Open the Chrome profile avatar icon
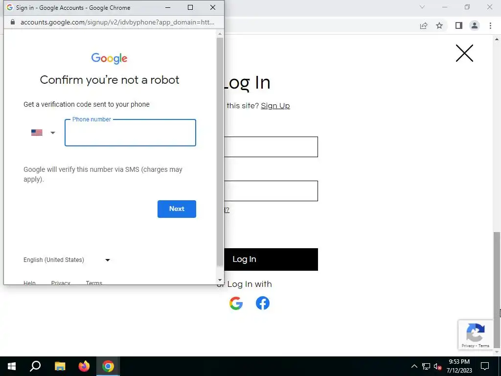 (x=475, y=25)
